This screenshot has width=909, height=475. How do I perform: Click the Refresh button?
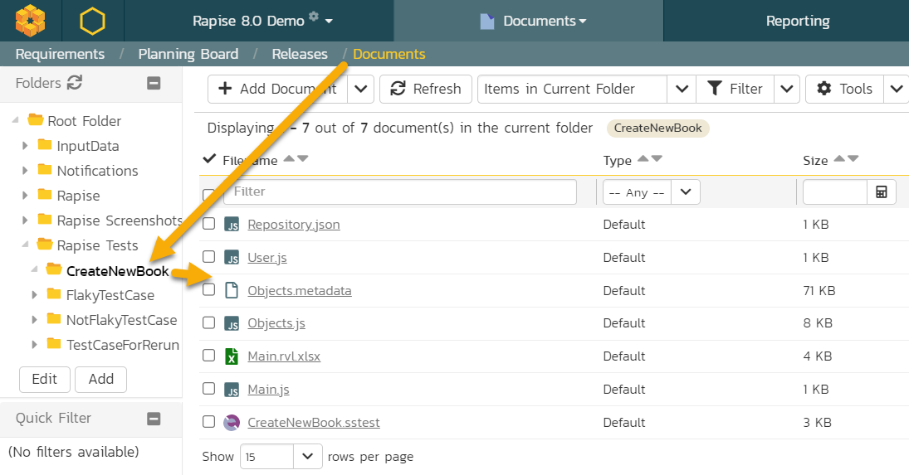pyautogui.click(x=426, y=89)
